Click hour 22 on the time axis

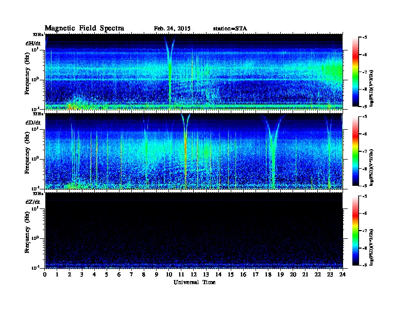318,275
